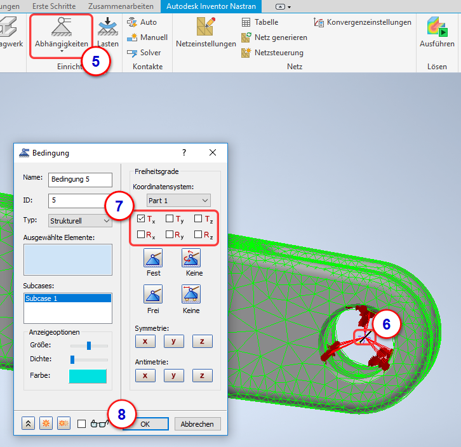The height and width of the screenshot is (447, 461).
Task: Apply Antimetrie in x direction
Action: pyautogui.click(x=145, y=375)
